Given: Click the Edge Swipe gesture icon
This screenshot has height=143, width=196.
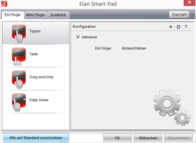Looking at the screenshot, I should 19,102.
